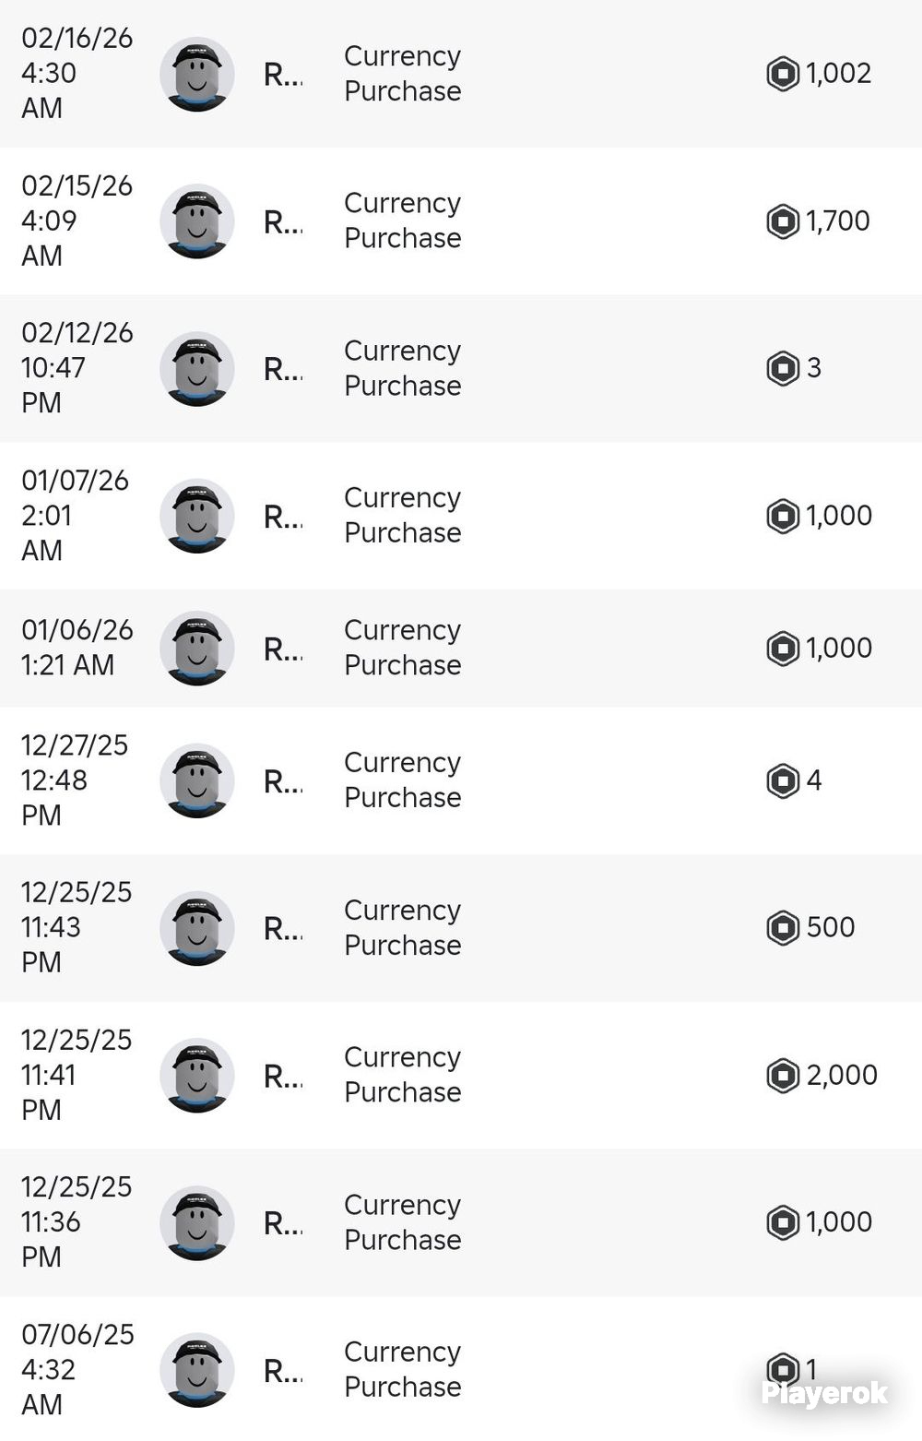Click the Playerok watermark logo
922x1441 pixels.
pos(824,1393)
